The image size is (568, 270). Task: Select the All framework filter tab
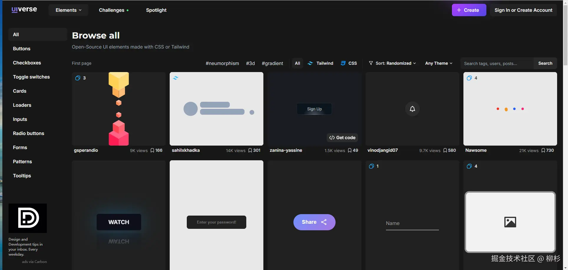[x=298, y=63]
